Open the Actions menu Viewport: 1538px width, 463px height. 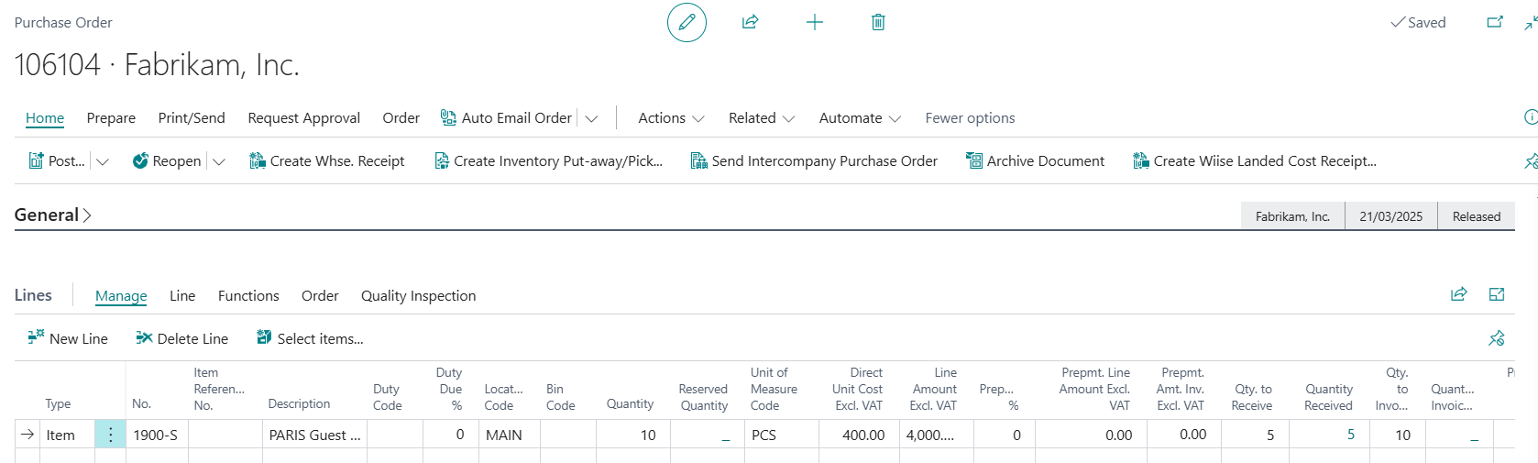tap(671, 117)
